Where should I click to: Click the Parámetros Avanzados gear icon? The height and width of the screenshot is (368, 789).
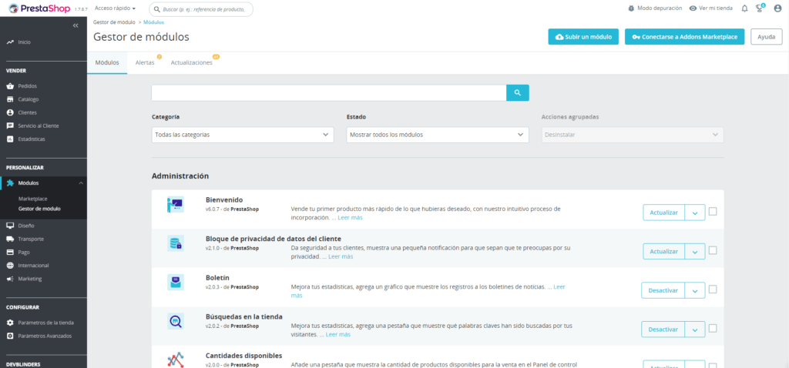pyautogui.click(x=10, y=336)
